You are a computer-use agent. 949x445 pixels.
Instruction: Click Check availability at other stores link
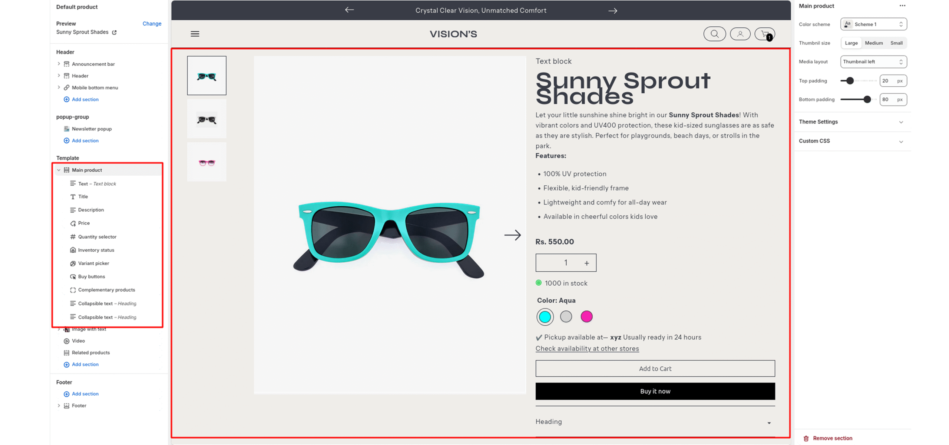[587, 349]
